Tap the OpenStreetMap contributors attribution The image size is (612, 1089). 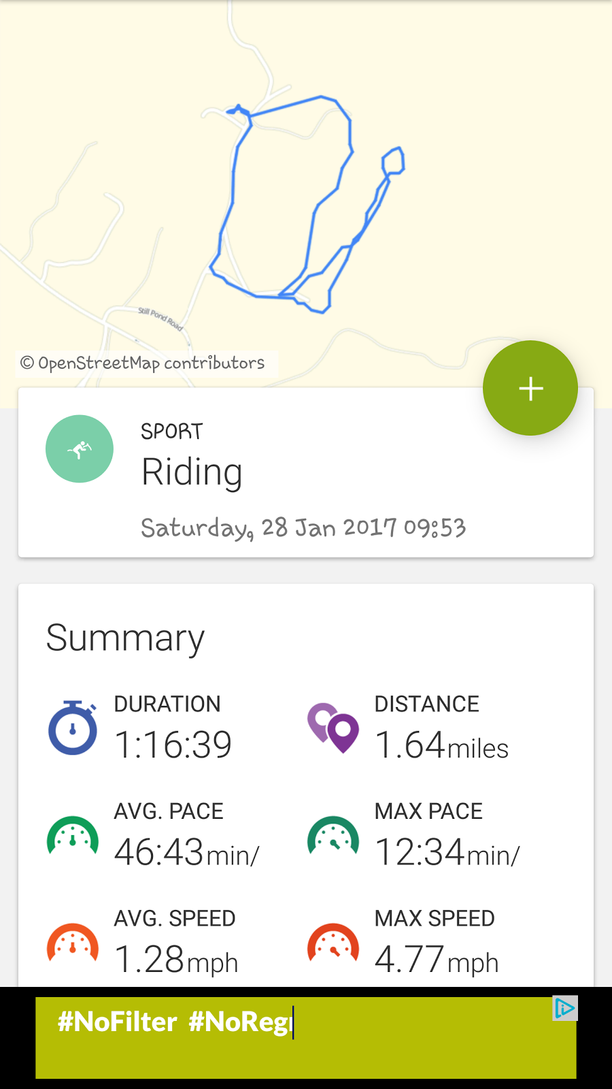[x=143, y=363]
